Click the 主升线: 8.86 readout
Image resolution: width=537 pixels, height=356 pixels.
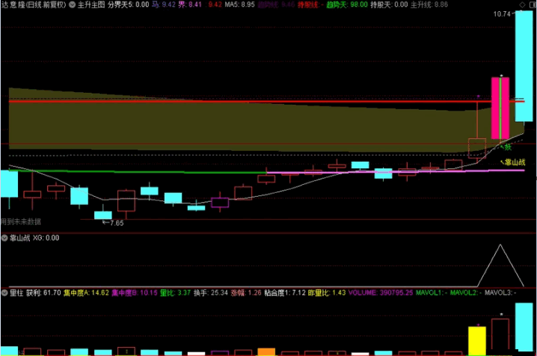coord(429,4)
